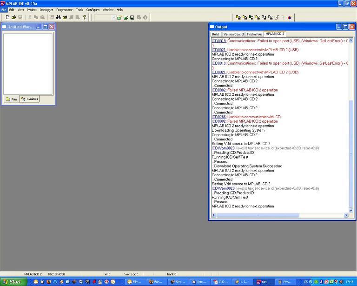Click the Reset and connect to ICD icon
Viewport: 357px width, 286px height.
click(x=290, y=18)
